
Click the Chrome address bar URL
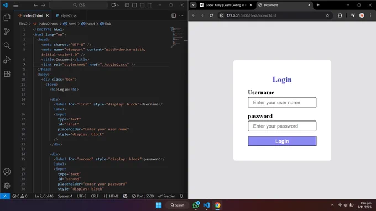251,15
